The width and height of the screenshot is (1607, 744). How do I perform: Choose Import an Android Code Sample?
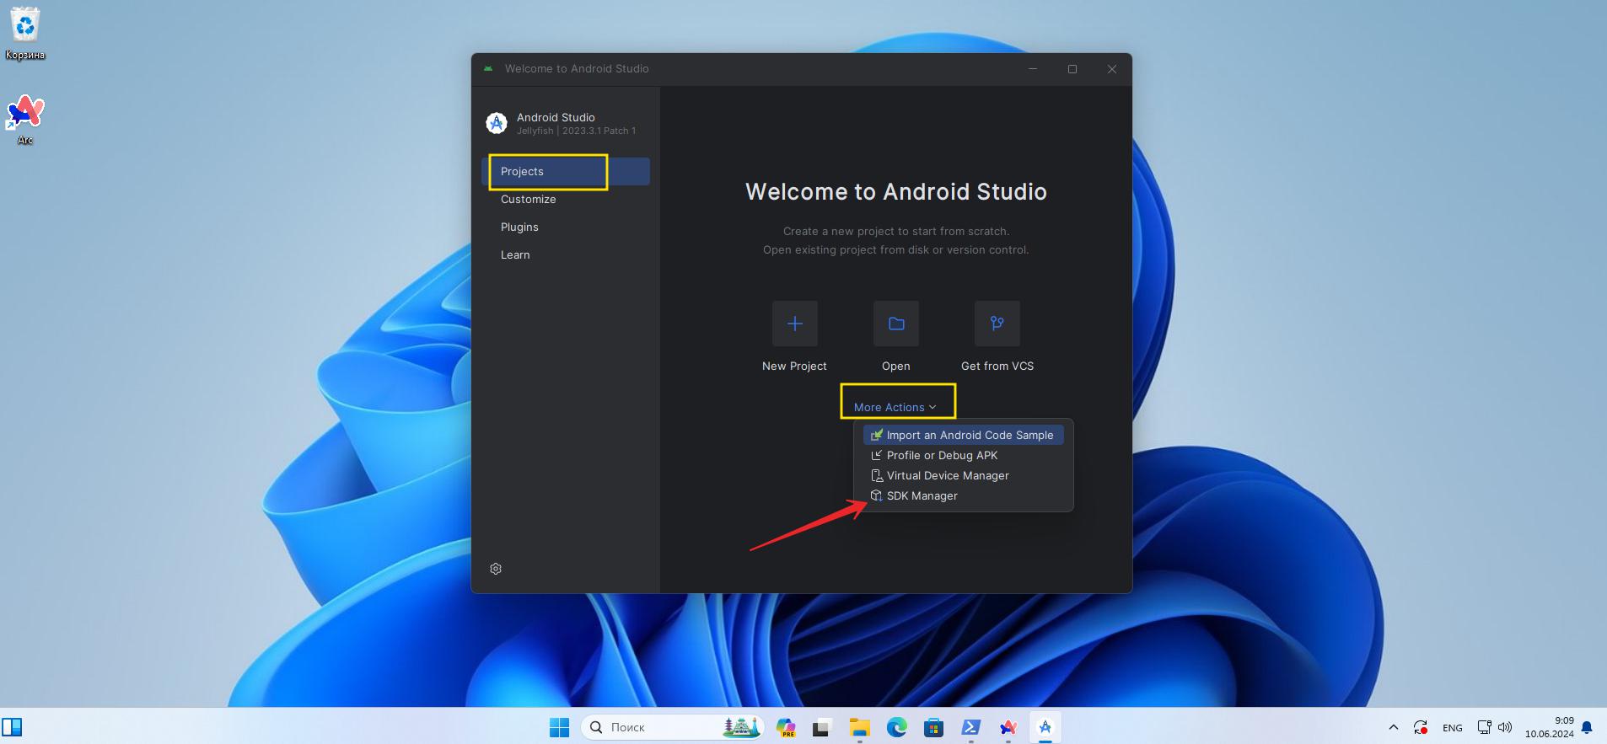point(963,435)
